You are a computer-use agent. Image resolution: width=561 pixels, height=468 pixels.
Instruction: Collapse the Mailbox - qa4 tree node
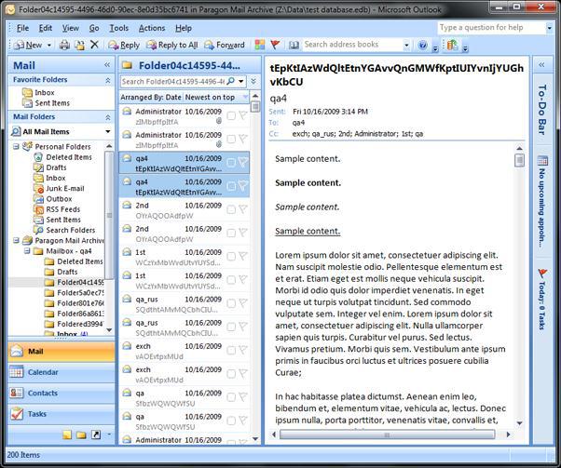pos(27,251)
